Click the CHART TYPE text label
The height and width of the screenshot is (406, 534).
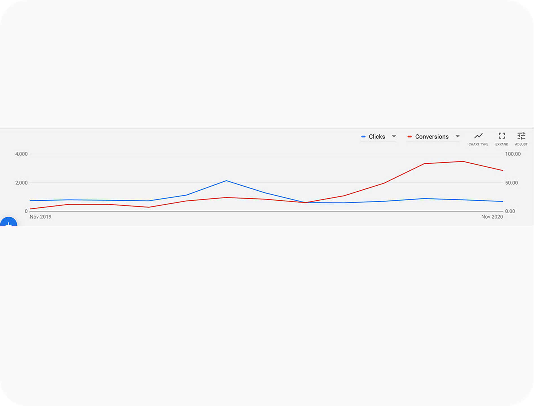pyautogui.click(x=478, y=144)
